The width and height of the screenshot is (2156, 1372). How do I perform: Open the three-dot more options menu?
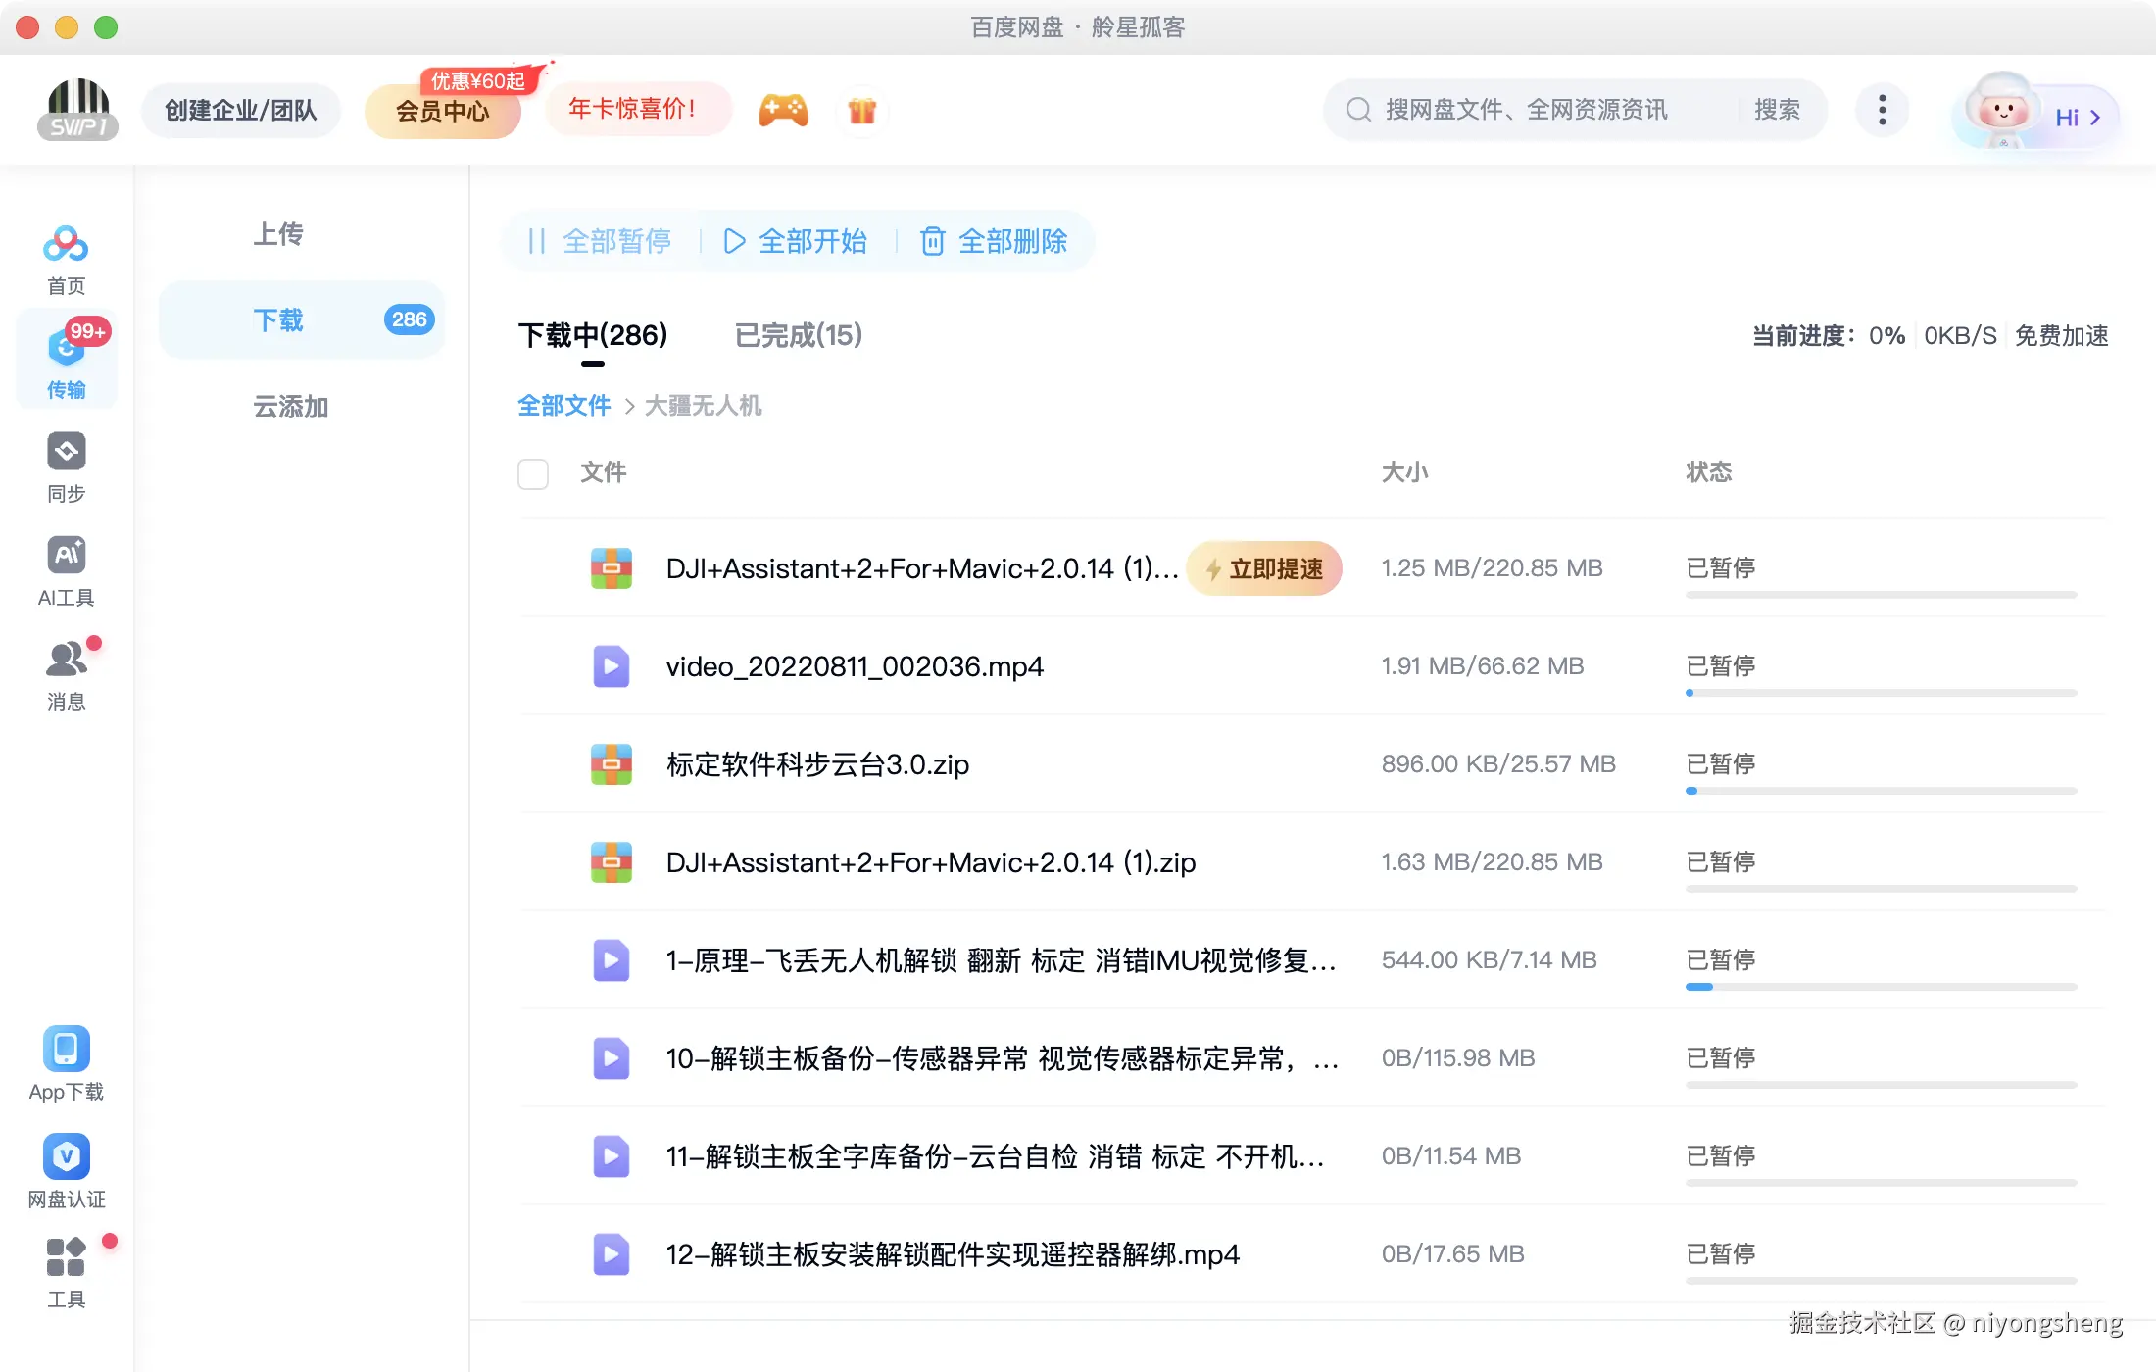pos(1882,110)
